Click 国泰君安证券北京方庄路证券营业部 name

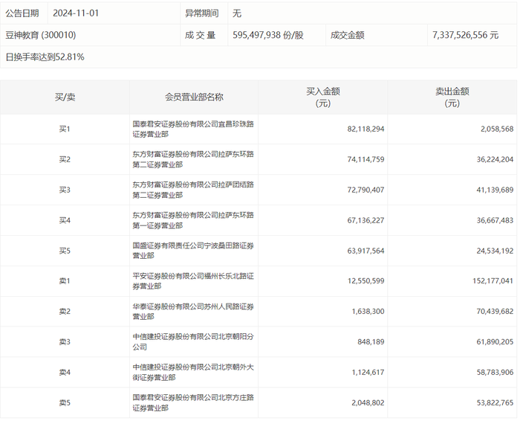[x=193, y=403]
